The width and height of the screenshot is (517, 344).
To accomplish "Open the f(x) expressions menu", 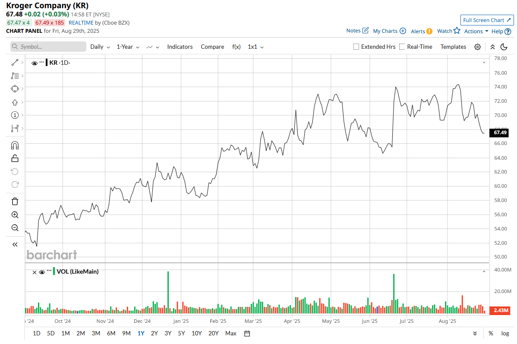I will 236,47.
